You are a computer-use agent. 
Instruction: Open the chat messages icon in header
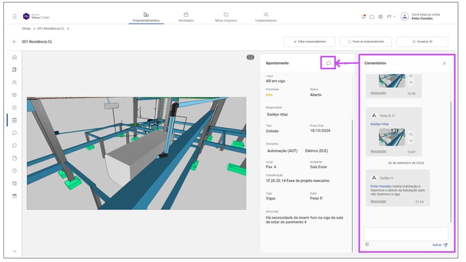point(372,17)
